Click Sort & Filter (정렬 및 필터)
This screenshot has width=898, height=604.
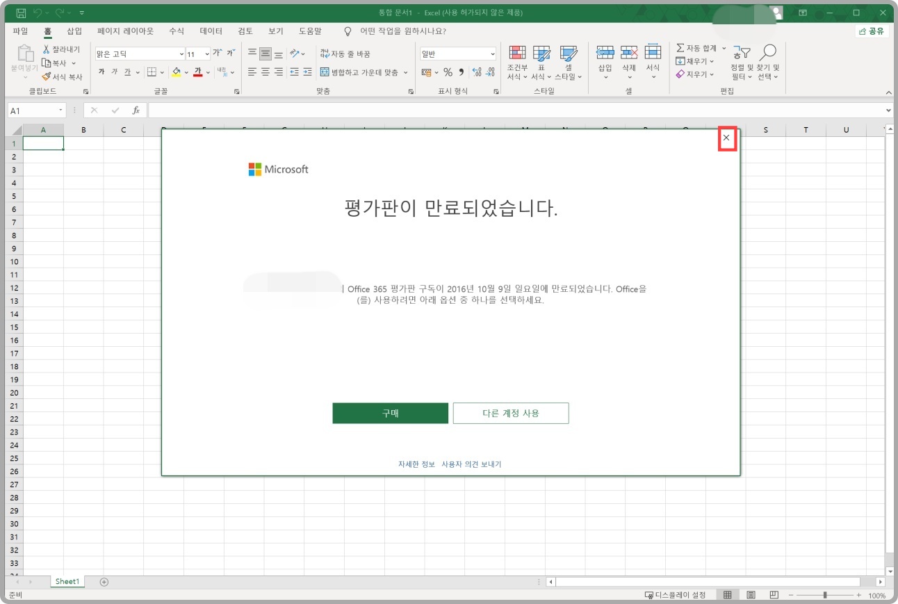click(x=742, y=63)
